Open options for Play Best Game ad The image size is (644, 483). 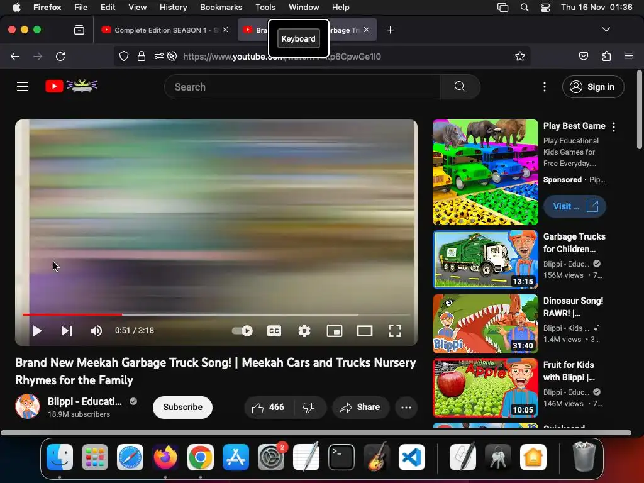614,127
